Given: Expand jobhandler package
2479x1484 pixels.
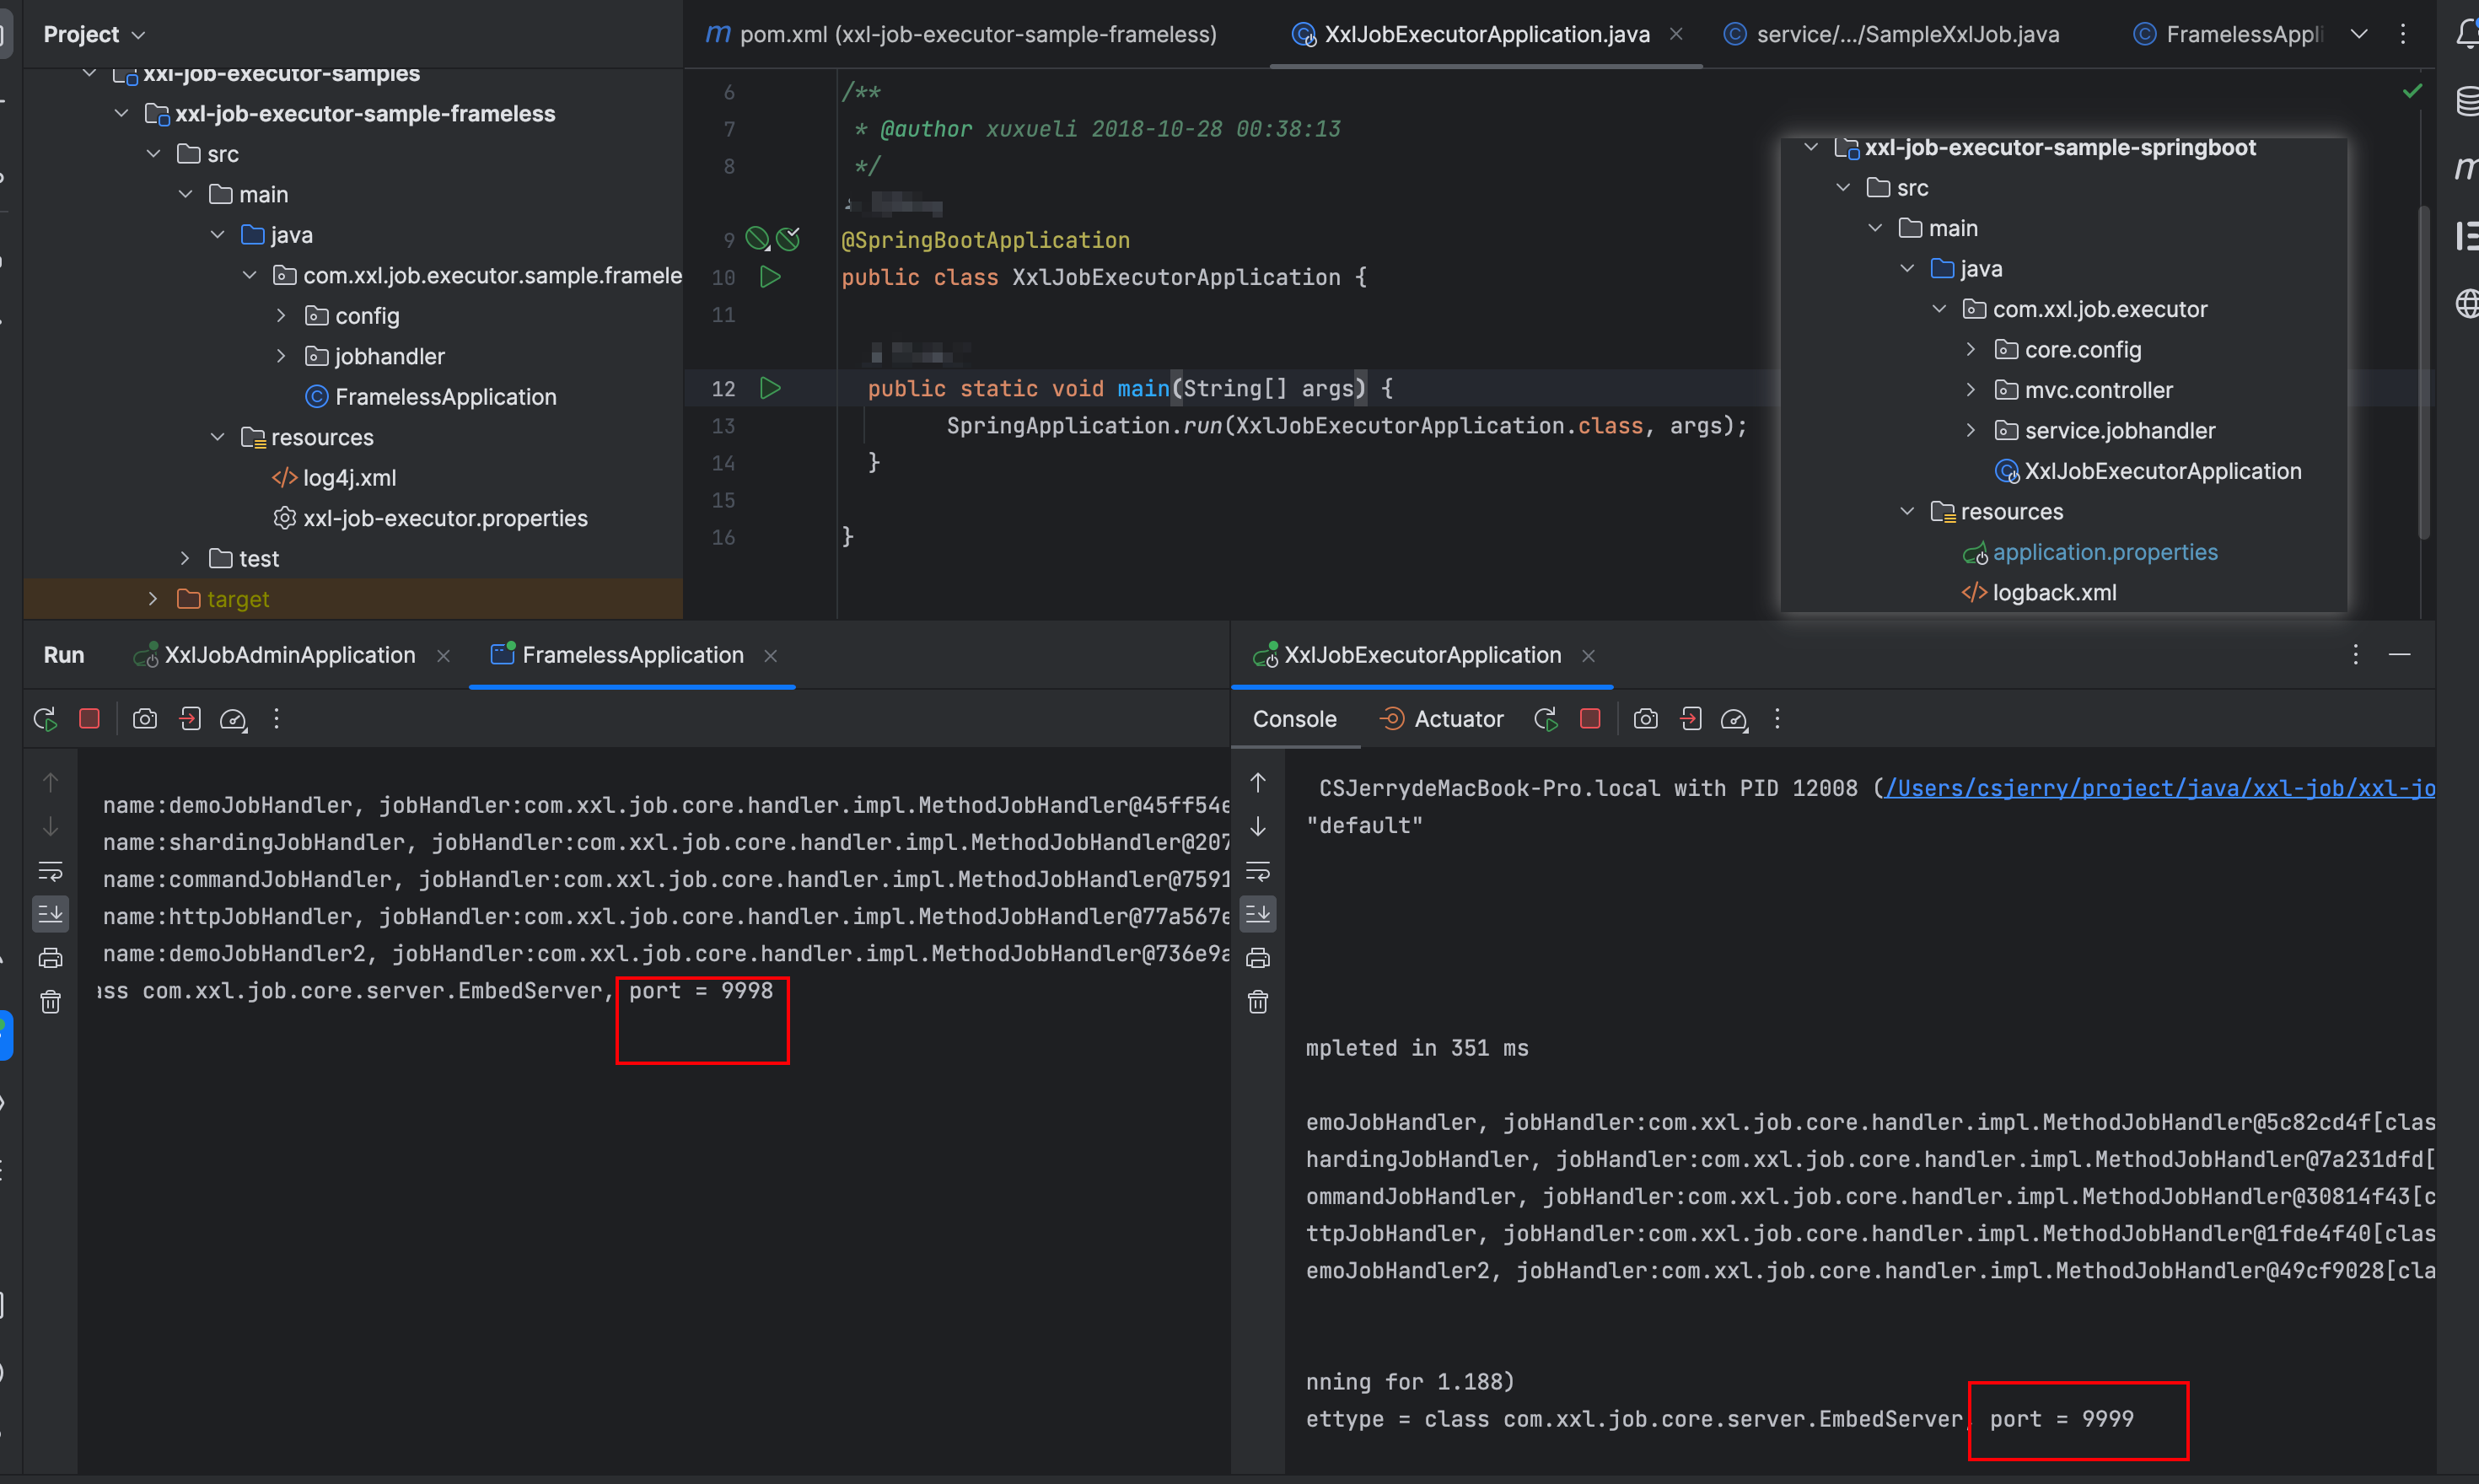Looking at the screenshot, I should pos(281,356).
